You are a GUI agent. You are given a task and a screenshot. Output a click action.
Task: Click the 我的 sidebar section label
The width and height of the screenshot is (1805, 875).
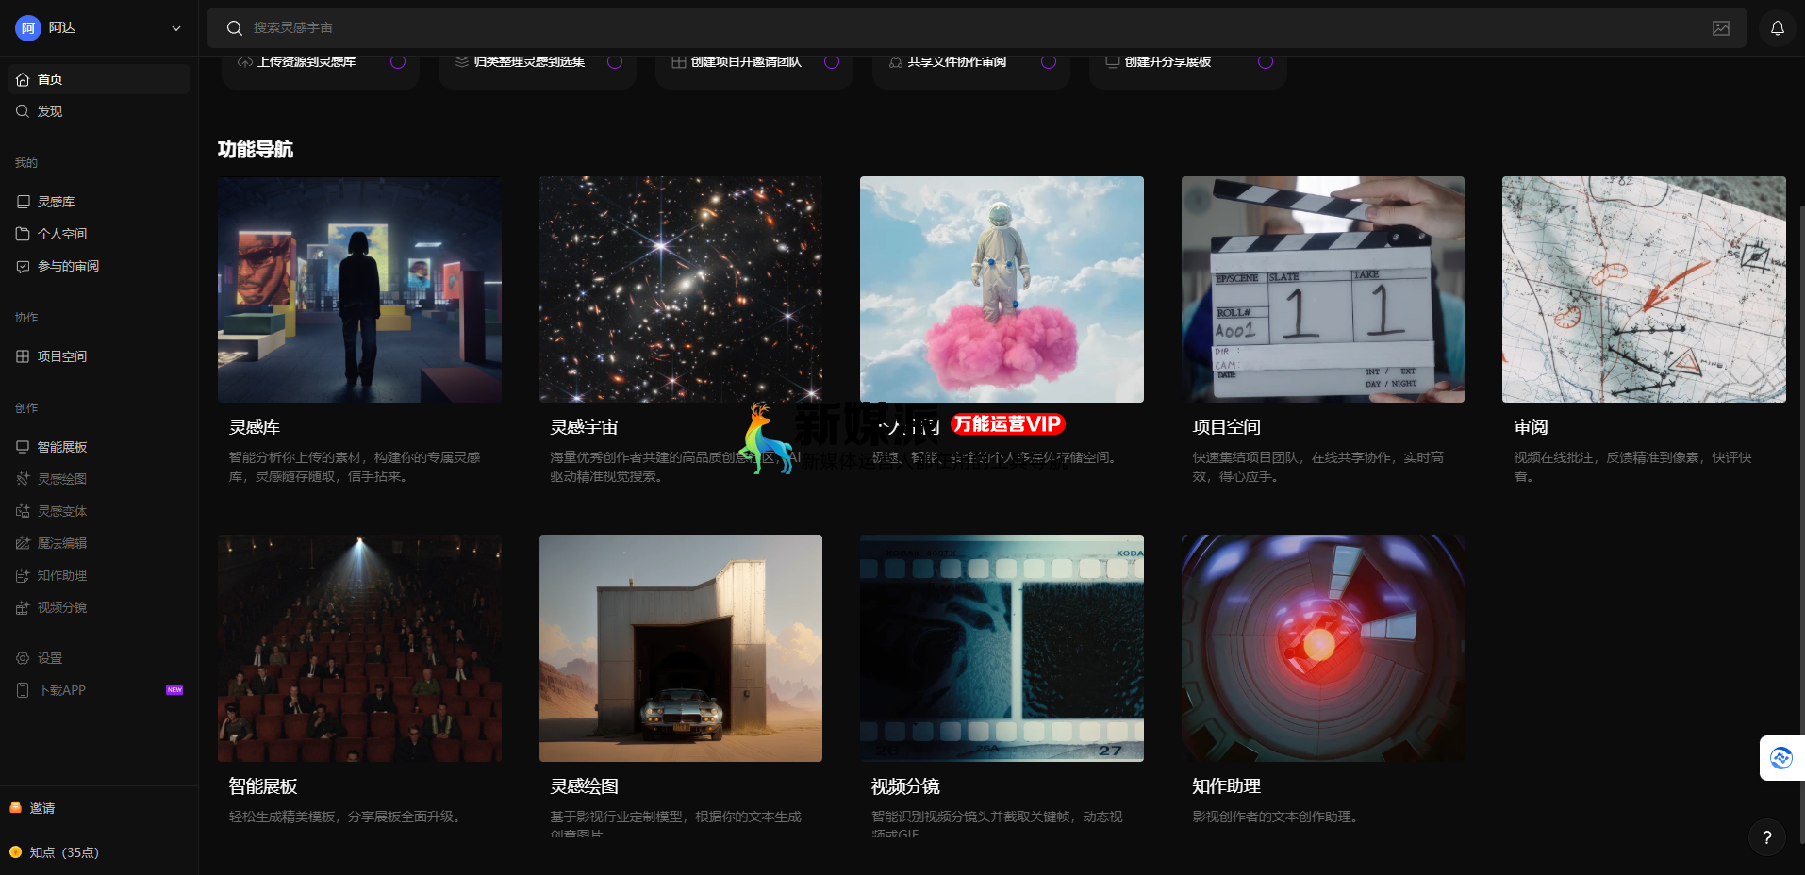(26, 163)
